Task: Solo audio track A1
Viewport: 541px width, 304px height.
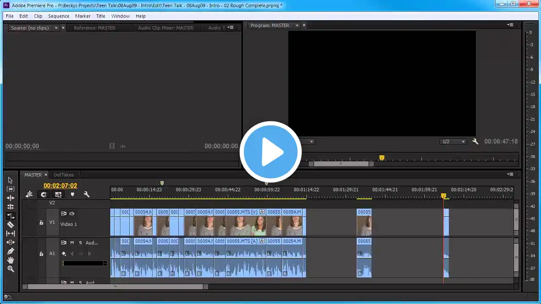Action: [x=80, y=243]
